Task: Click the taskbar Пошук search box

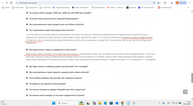Action: coord(71,103)
